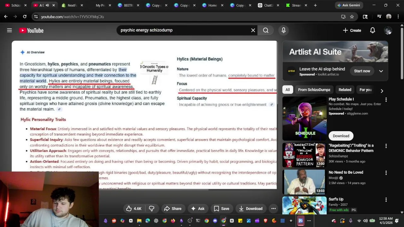The image size is (404, 227).
Task: Dislike the video
Action: [x=151, y=209]
